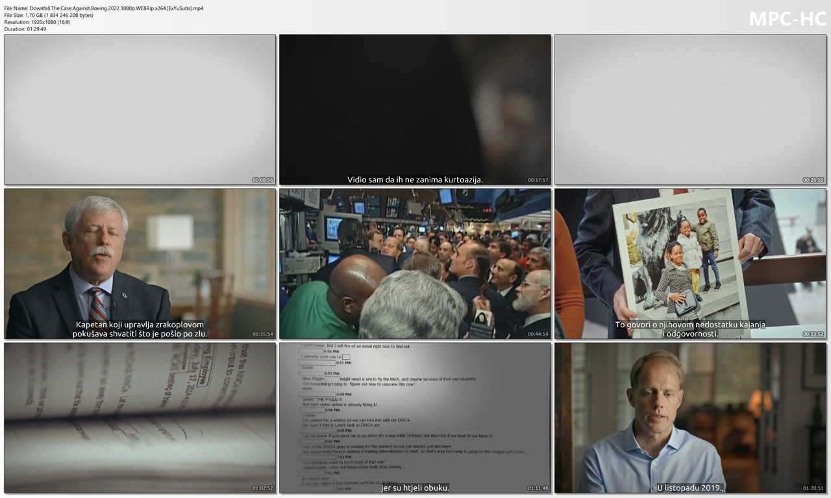
Task: Open the held family photo thumbnail at 00:53:52
Action: (x=690, y=264)
